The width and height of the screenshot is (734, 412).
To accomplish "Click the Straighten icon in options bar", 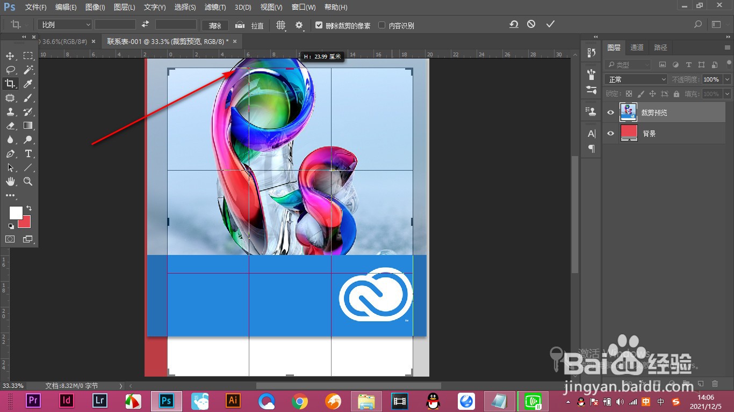I will (240, 25).
